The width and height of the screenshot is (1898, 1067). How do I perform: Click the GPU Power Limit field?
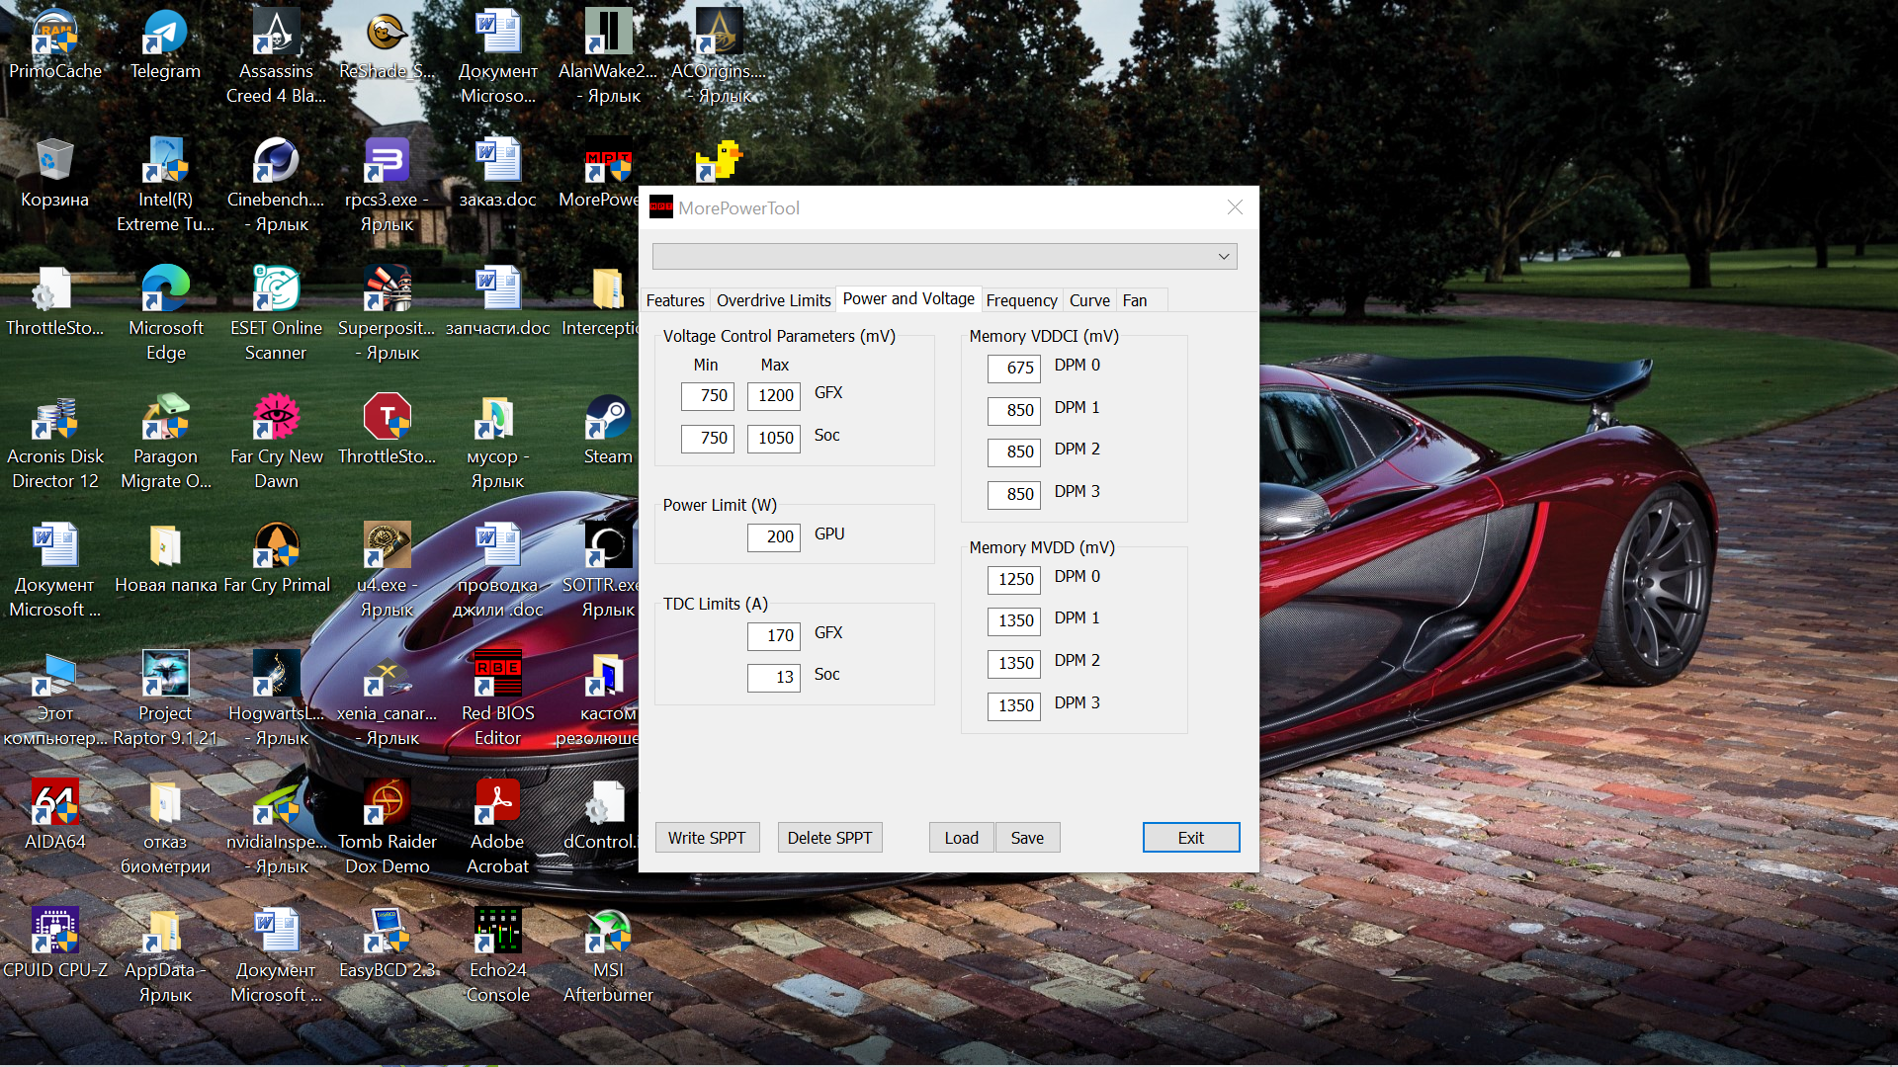(774, 536)
